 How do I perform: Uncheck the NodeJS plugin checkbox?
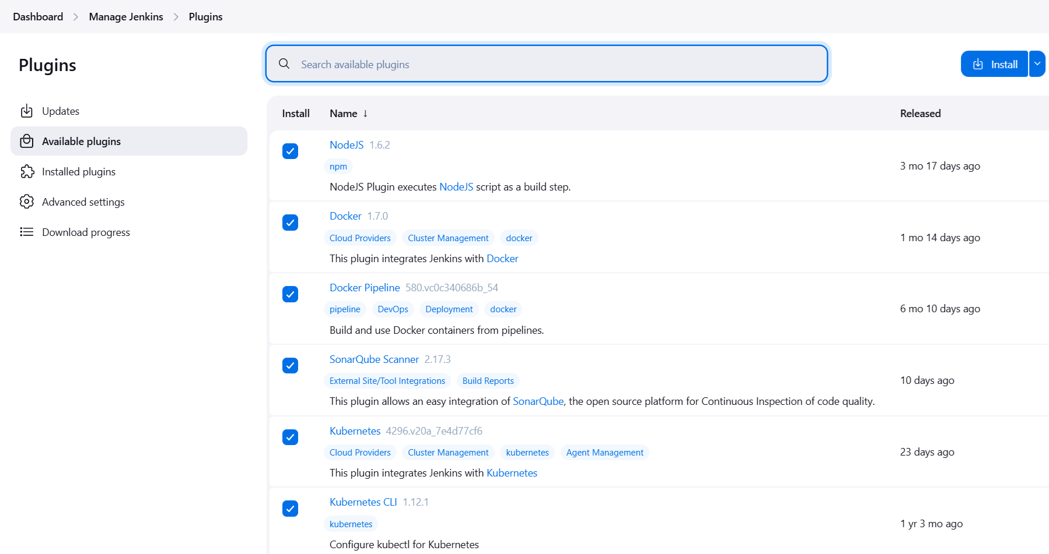[x=291, y=151]
